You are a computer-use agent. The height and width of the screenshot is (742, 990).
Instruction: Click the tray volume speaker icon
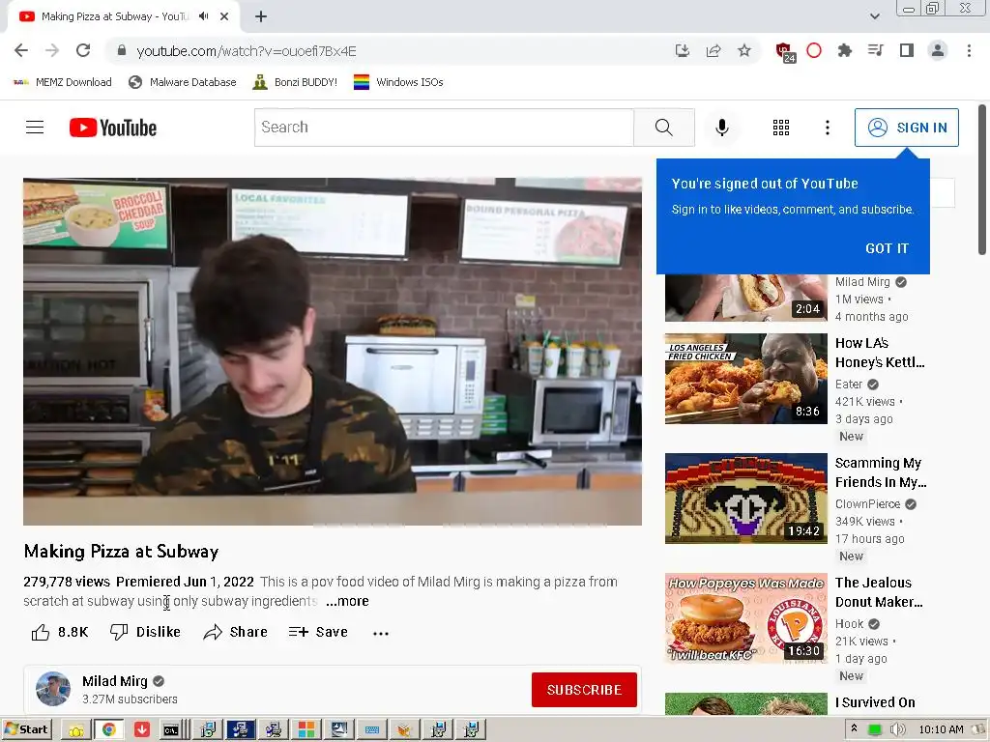(896, 729)
